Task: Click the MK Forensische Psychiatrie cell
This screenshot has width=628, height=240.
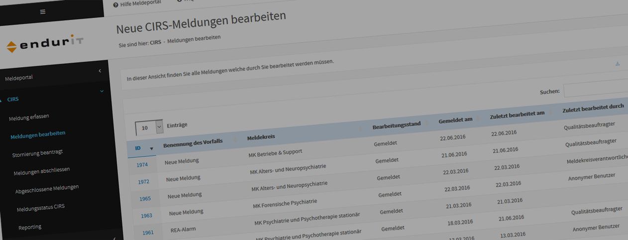Action: point(285,204)
